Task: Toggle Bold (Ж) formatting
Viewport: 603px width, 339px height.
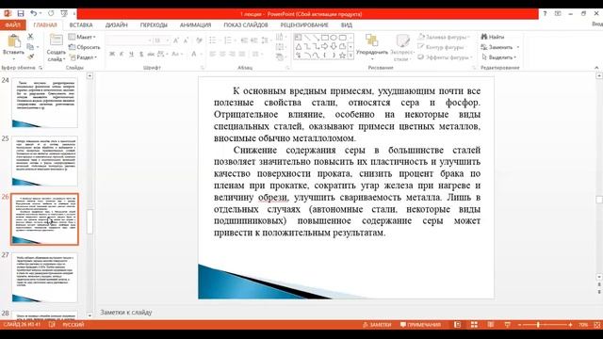Action: tap(112, 55)
